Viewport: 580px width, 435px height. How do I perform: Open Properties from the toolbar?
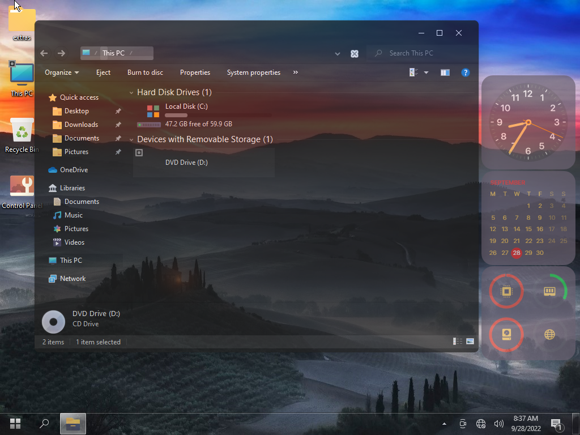coord(195,72)
